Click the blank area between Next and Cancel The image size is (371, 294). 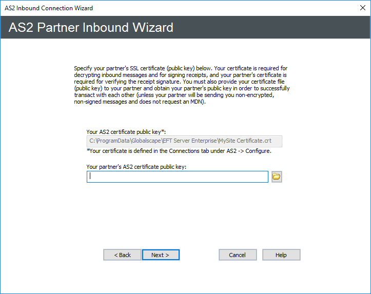point(199,255)
